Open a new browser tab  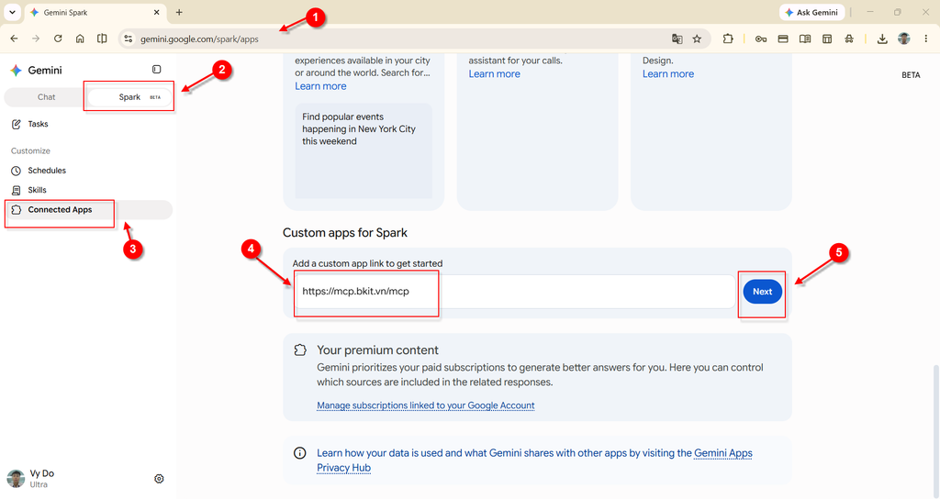179,12
